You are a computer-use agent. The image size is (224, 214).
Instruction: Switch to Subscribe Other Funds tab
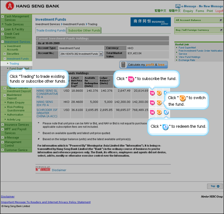(x=84, y=30)
